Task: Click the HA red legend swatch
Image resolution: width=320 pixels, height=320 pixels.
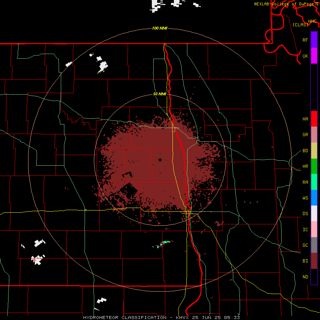Action: point(314,119)
